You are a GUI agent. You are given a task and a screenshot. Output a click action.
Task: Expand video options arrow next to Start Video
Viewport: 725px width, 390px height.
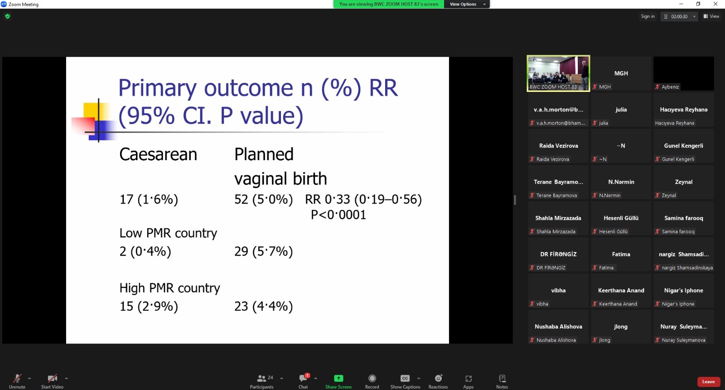[66, 378]
